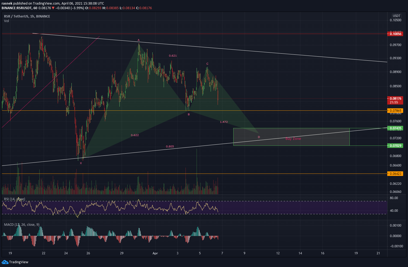The height and width of the screenshot is (267, 408).
Task: Click the 26 date on time axis
Action: 88,253
